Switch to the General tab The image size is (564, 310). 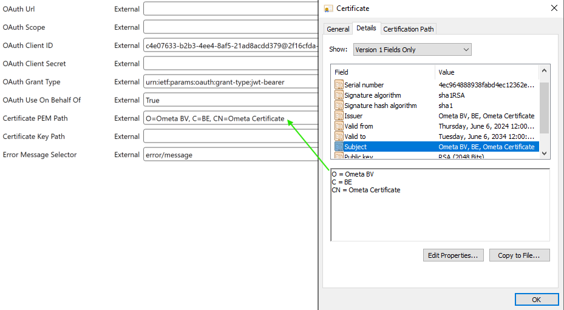[x=338, y=29]
